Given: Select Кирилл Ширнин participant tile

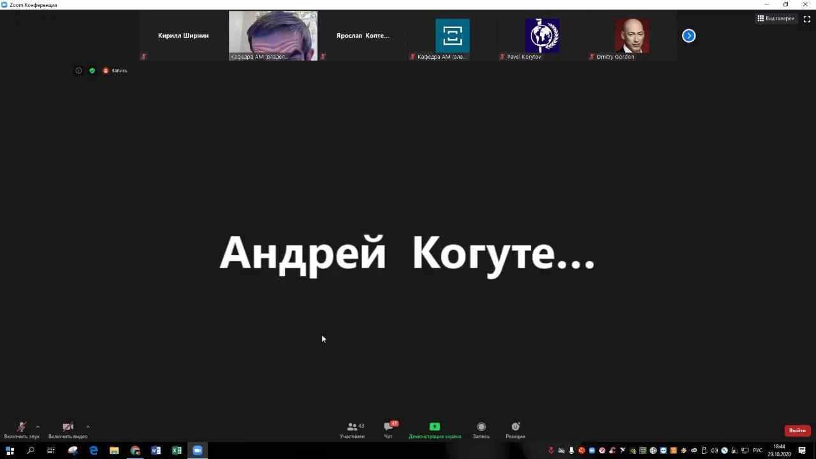Looking at the screenshot, I should (x=184, y=36).
